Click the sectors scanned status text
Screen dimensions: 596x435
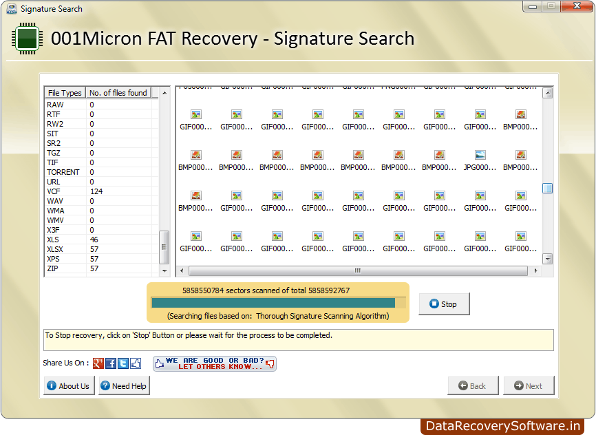[266, 290]
